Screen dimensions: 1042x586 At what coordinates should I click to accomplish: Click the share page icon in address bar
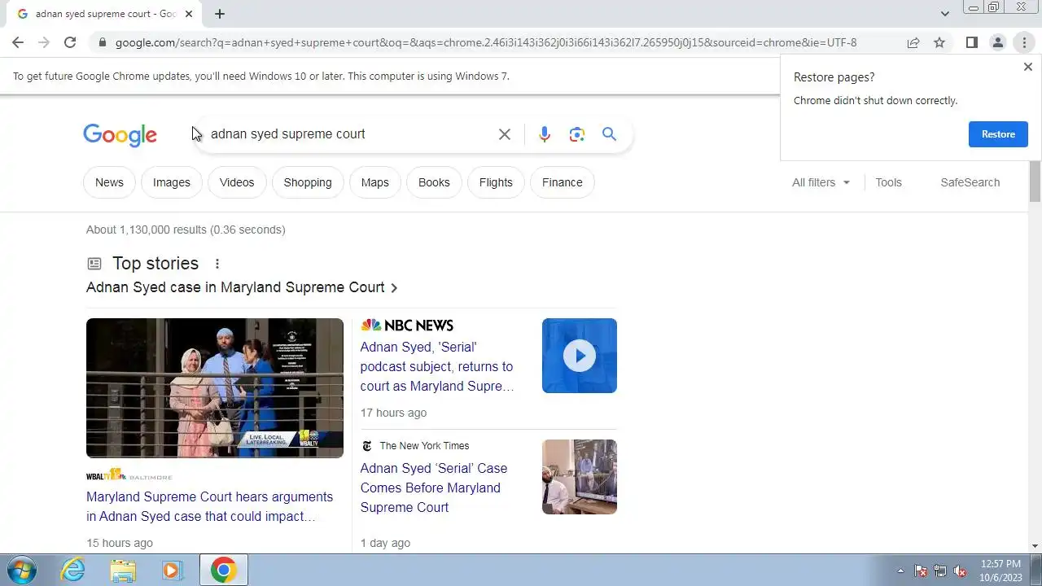pyautogui.click(x=913, y=42)
